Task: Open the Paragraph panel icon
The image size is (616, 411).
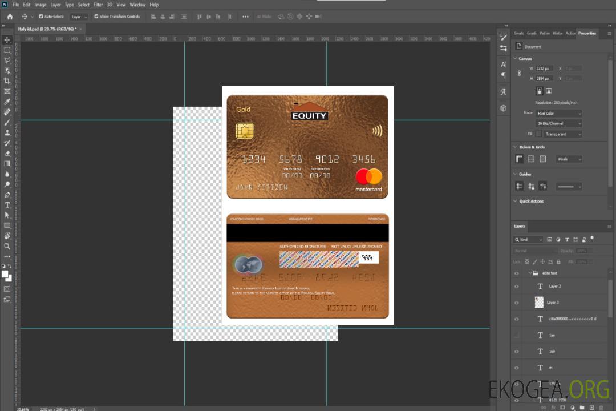Action: (504, 75)
